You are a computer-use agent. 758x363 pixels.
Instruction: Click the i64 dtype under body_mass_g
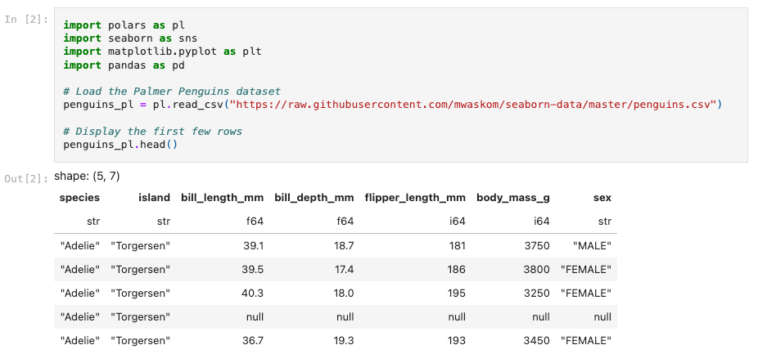tap(542, 222)
